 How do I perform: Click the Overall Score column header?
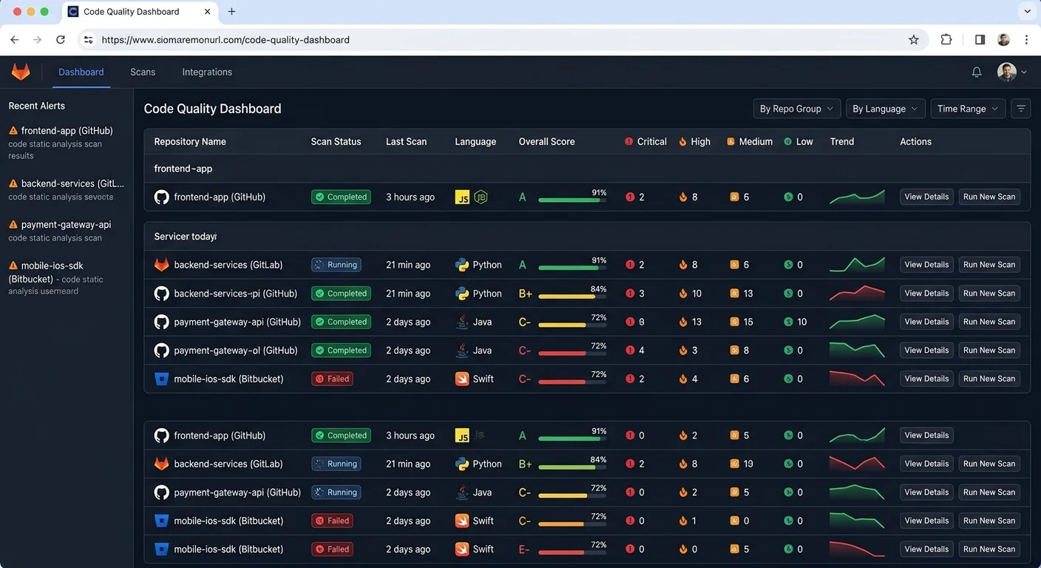[x=546, y=142]
